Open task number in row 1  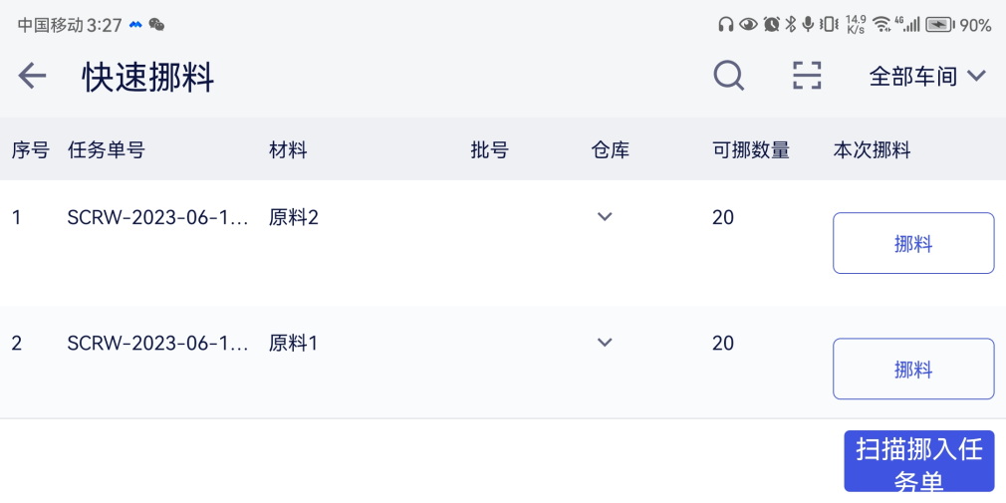[157, 217]
